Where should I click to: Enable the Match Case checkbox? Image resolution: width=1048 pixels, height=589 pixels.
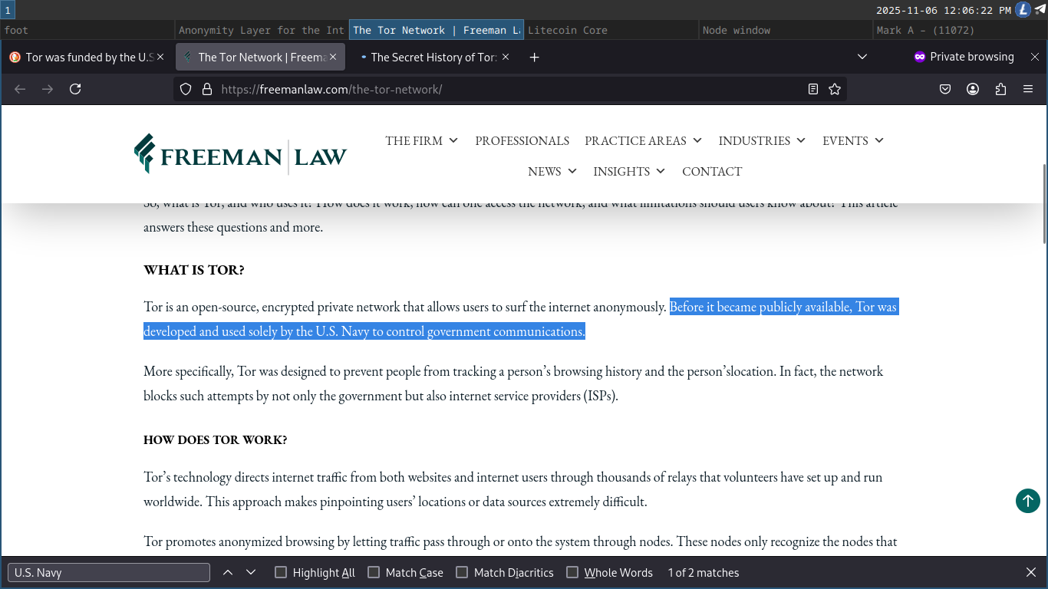point(374,572)
